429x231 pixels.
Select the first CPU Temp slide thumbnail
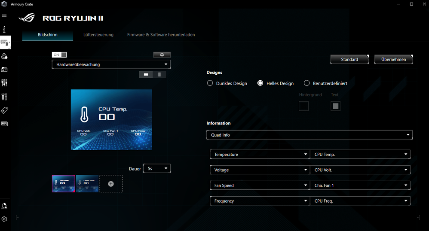[x=64, y=184]
